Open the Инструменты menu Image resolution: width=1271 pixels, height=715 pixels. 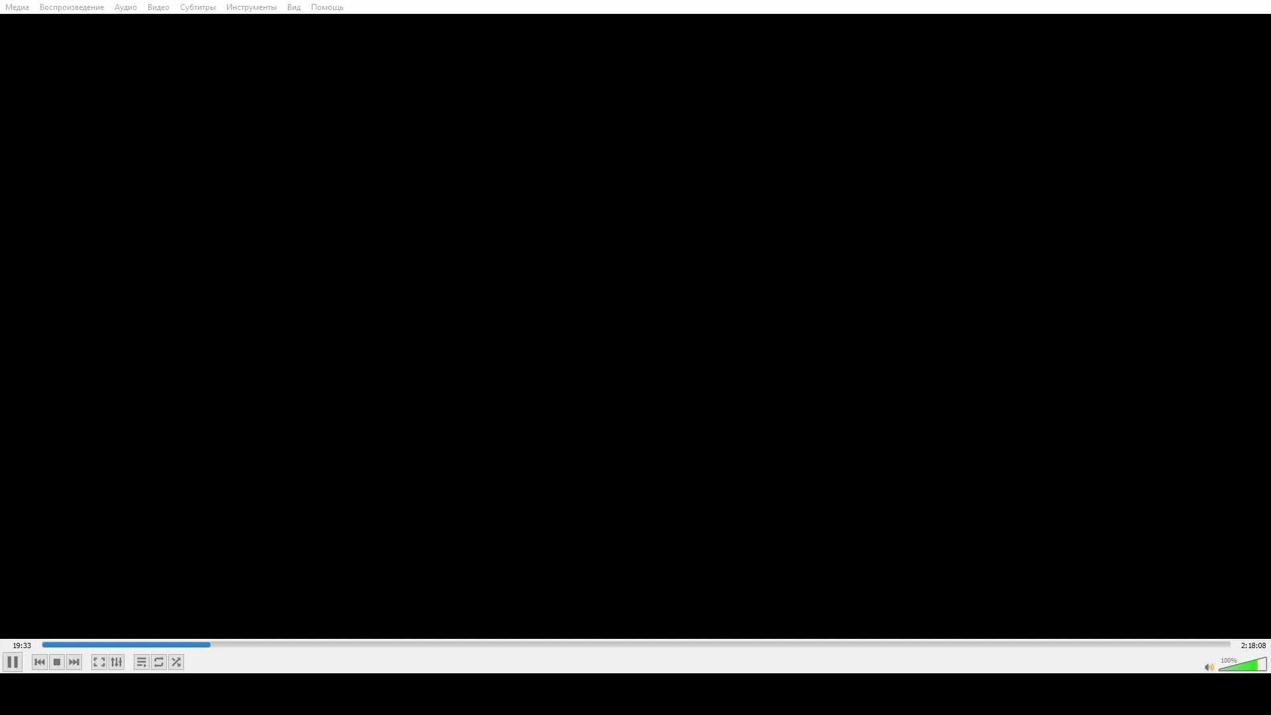(x=252, y=7)
